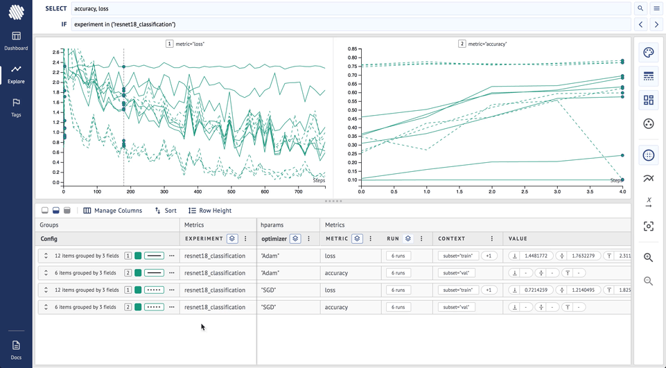Open ellipsis menu on SGD loss row
This screenshot has width=666, height=368.
(x=172, y=290)
